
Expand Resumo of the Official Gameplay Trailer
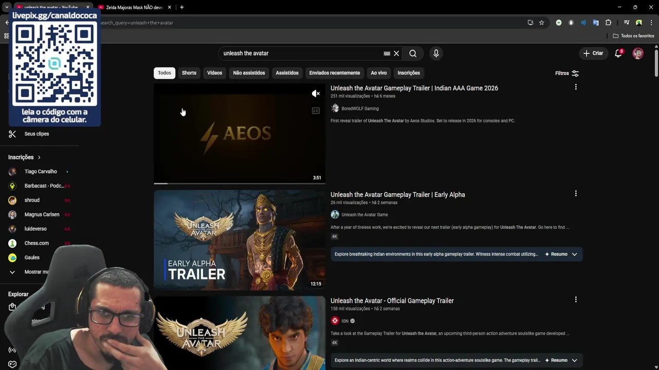tap(561, 360)
